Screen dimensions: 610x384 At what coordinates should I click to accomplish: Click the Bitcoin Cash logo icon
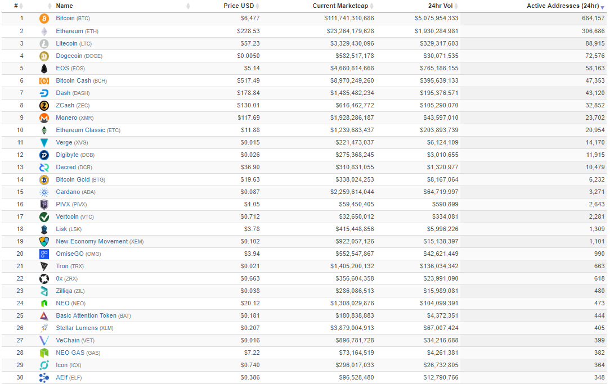click(44, 81)
